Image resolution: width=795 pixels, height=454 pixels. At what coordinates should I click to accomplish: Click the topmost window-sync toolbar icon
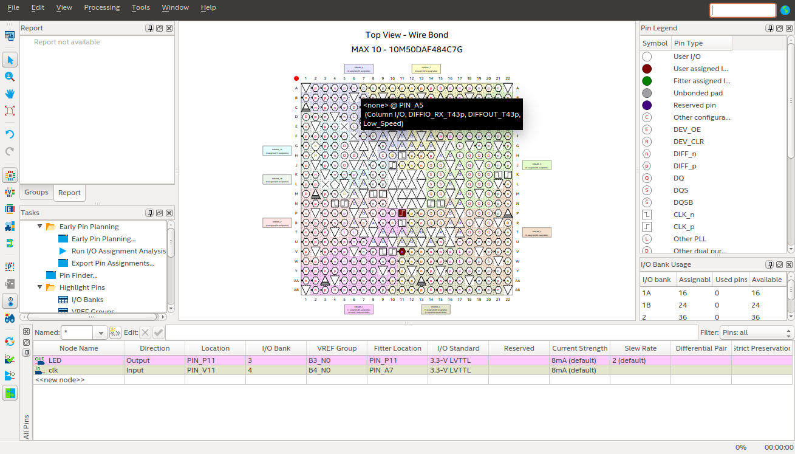10,35
